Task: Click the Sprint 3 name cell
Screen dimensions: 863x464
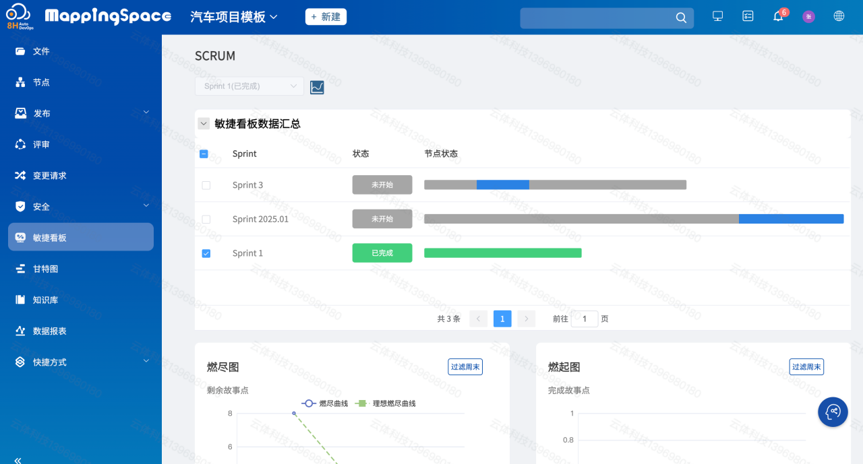Action: tap(247, 185)
